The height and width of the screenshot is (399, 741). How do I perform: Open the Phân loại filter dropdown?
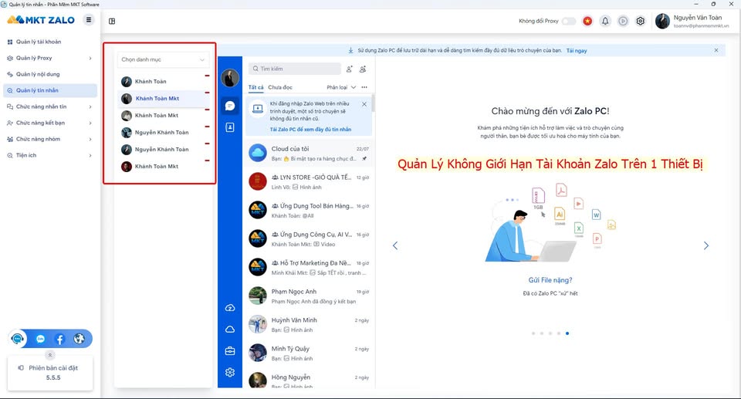coord(341,87)
